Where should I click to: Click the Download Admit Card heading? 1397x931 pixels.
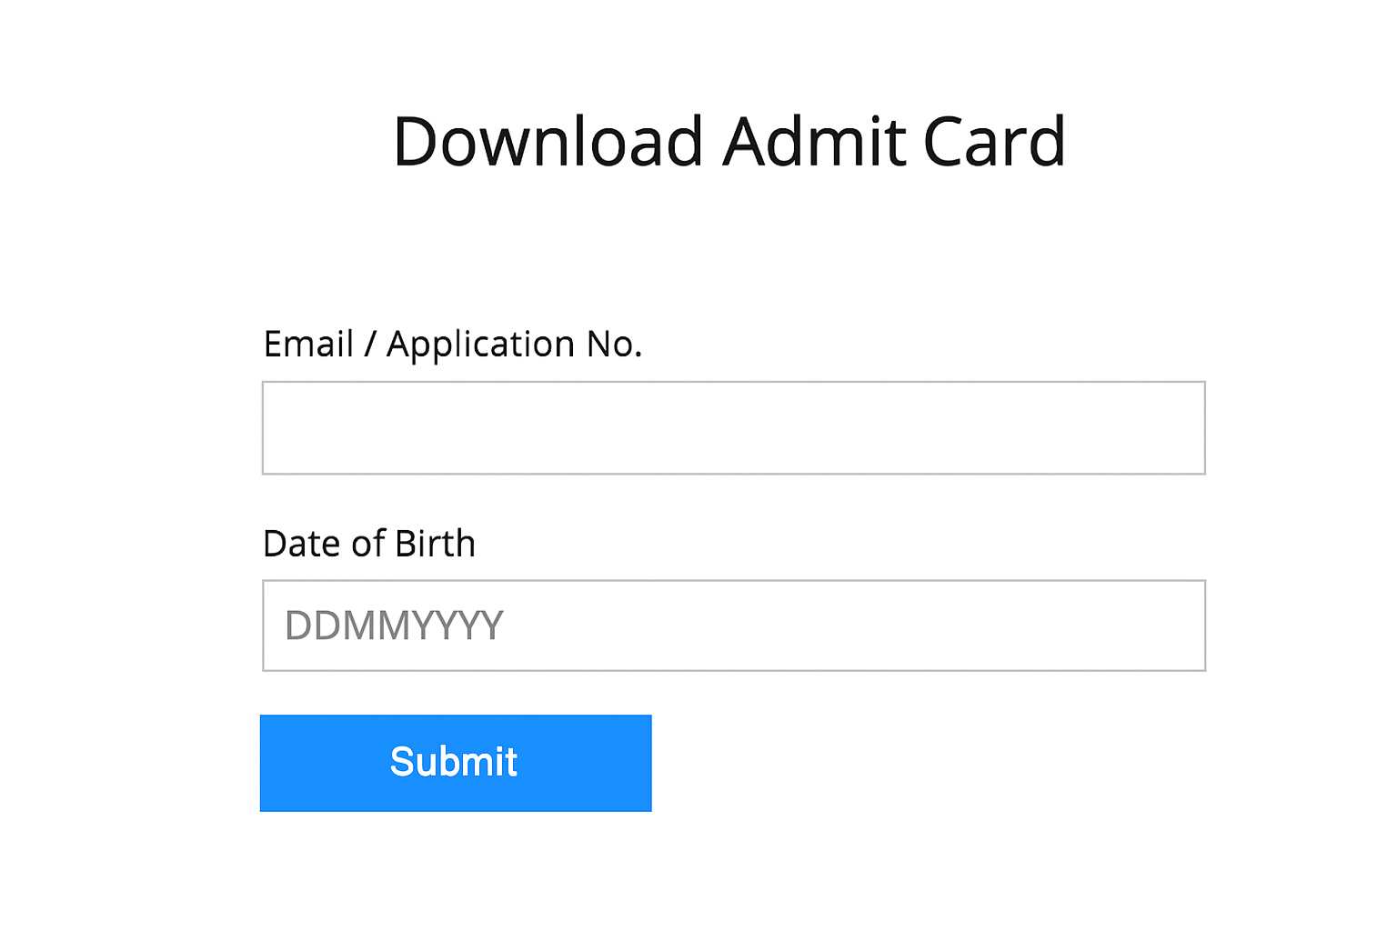click(729, 142)
